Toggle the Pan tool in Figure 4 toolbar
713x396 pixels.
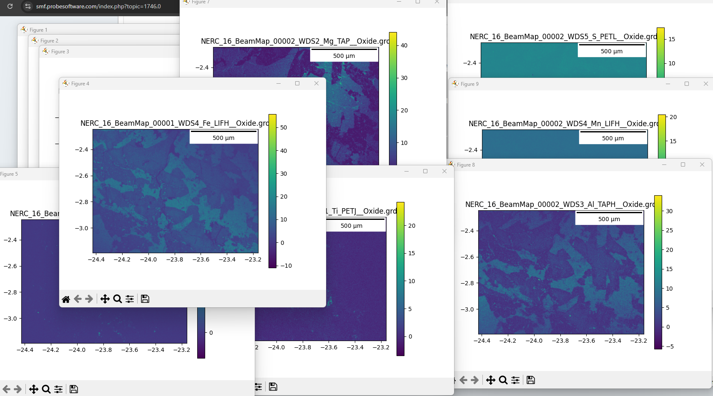105,299
